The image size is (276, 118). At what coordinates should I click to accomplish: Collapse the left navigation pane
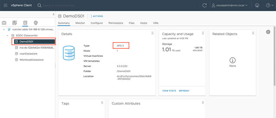53,14
